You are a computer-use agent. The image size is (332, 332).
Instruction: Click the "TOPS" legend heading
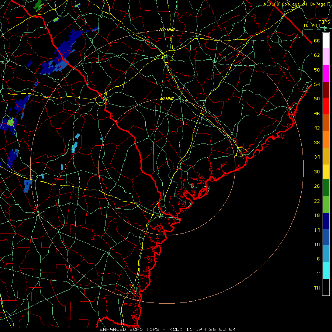(x=324, y=22)
